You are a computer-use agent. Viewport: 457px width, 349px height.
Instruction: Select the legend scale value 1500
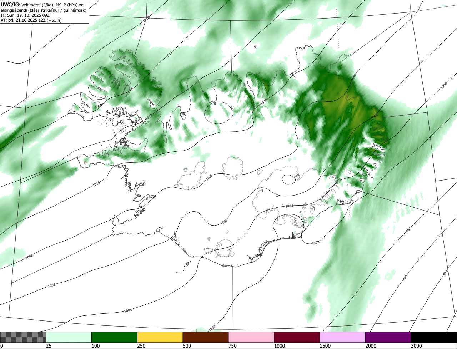(325, 346)
